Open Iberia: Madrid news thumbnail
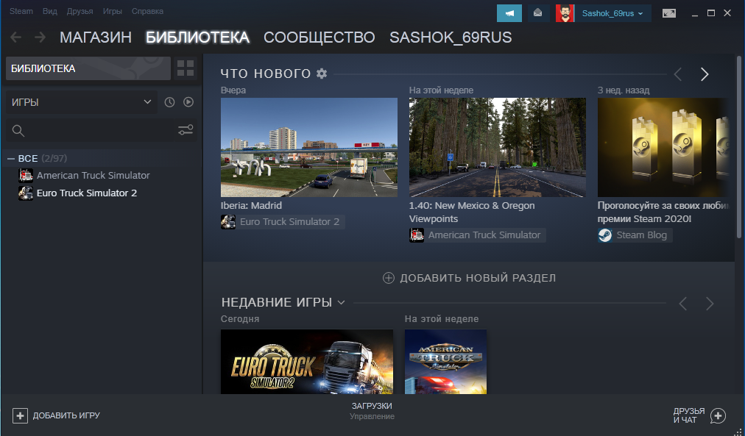Image resolution: width=745 pixels, height=436 pixels. tap(309, 147)
